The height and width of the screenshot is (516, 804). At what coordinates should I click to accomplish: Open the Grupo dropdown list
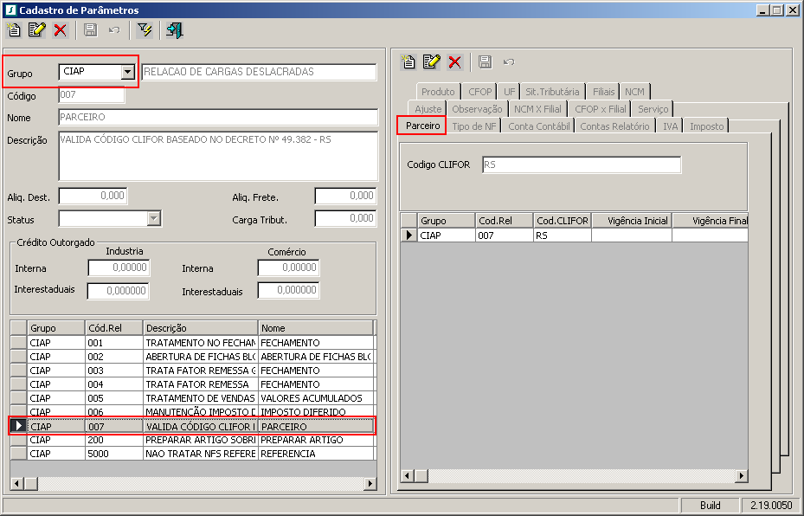pyautogui.click(x=128, y=72)
